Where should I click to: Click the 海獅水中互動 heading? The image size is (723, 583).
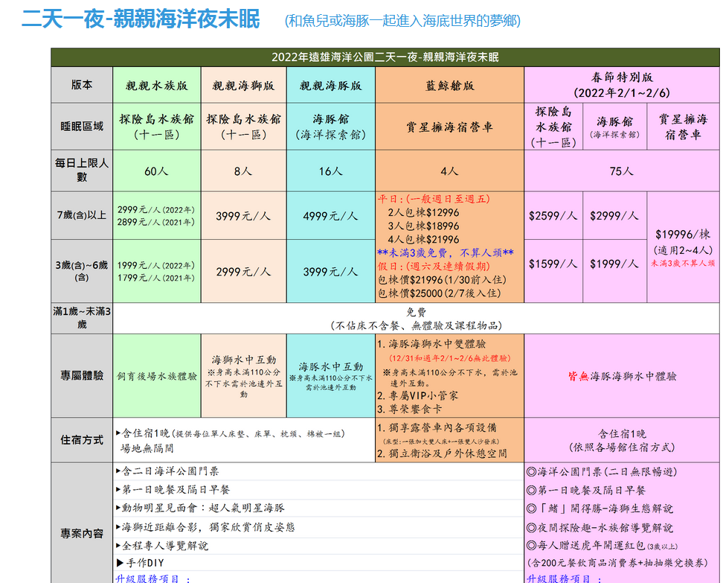tap(243, 360)
